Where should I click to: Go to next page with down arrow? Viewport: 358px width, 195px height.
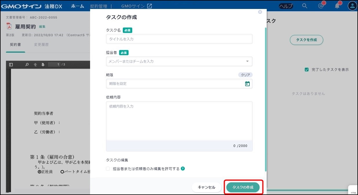pyautogui.click(x=43, y=65)
